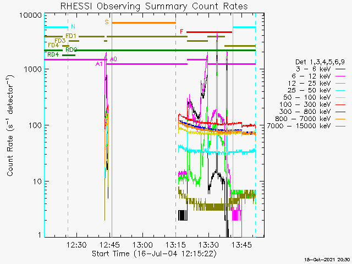Select the '100 - 300 keV' legend label
Screen dimensions: 352x264
(x=305, y=105)
